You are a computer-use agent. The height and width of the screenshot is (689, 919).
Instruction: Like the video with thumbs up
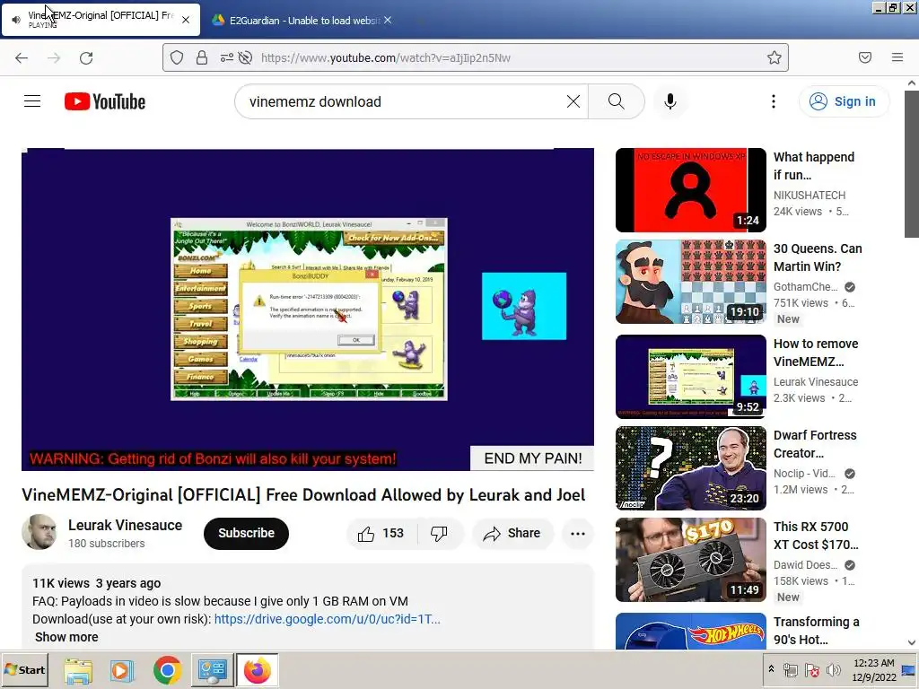pyautogui.click(x=381, y=533)
